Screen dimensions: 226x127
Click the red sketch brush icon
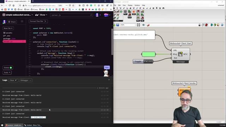tap(148, 25)
